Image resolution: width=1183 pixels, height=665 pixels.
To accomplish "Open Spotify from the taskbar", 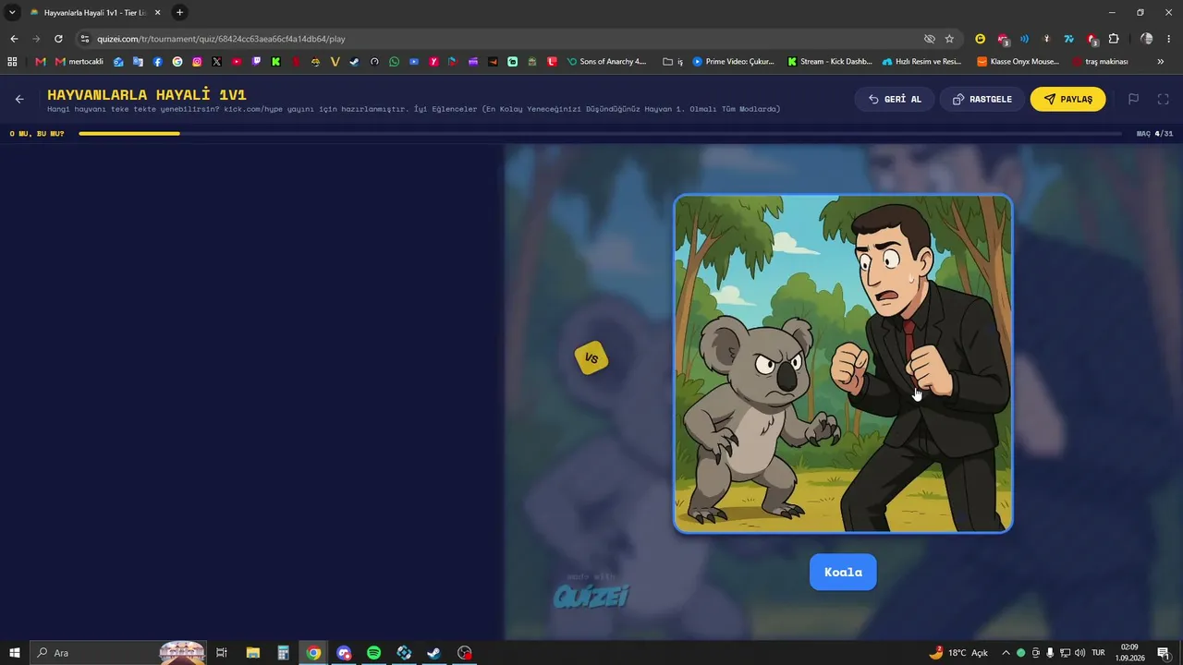I will point(373,653).
